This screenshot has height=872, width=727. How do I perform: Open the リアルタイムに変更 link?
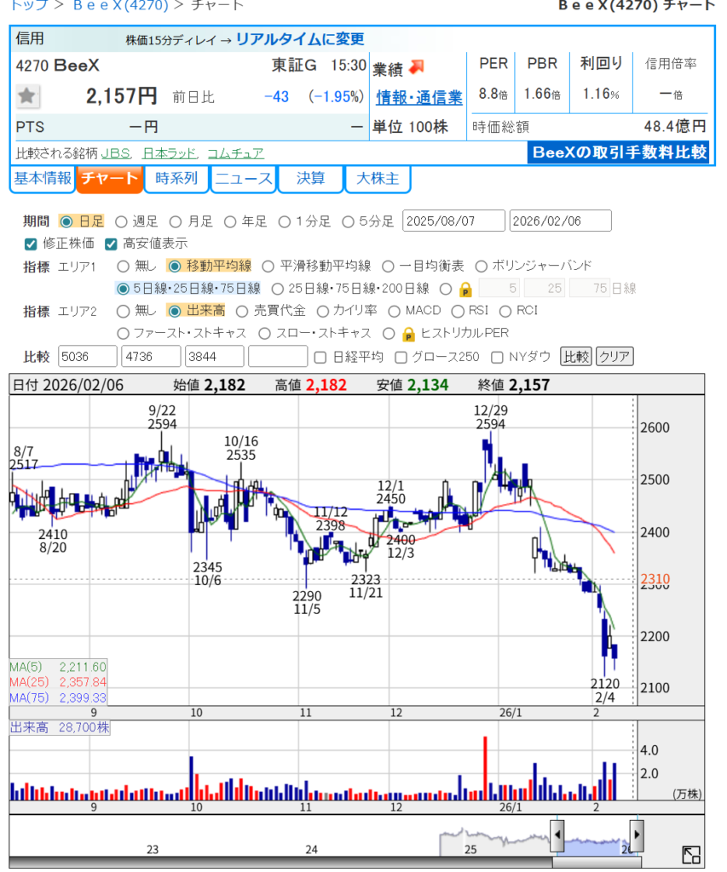pos(299,39)
